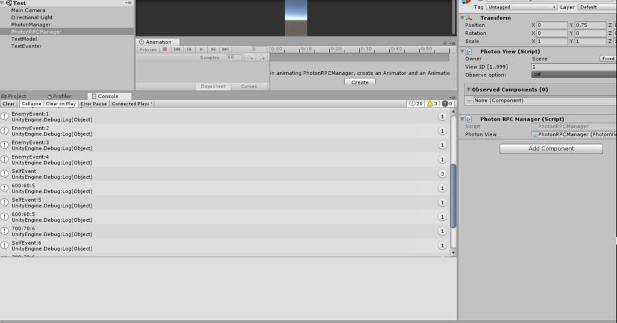The image size is (617, 323).
Task: Click the Photon RPC Manager script icon
Action: click(469, 119)
